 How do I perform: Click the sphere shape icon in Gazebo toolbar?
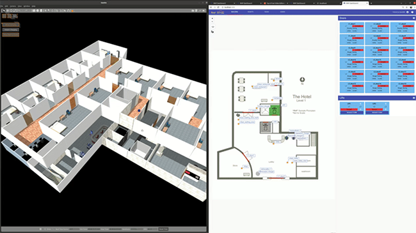(37, 11)
